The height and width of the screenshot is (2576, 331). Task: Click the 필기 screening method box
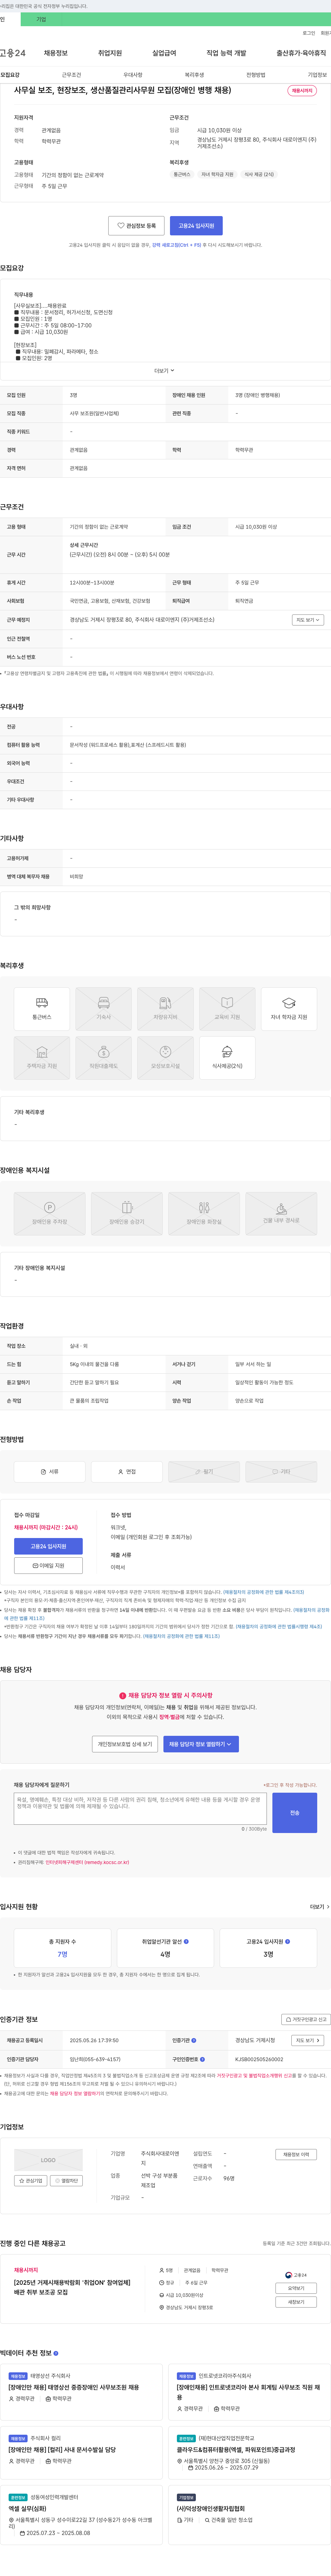(204, 1471)
